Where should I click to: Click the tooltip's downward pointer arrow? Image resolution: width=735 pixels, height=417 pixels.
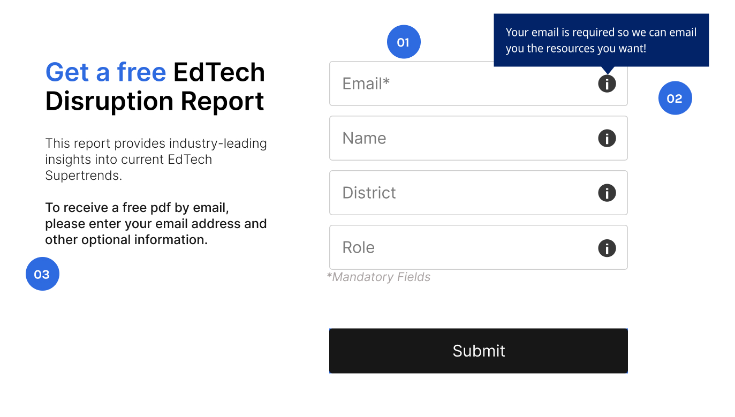point(607,70)
